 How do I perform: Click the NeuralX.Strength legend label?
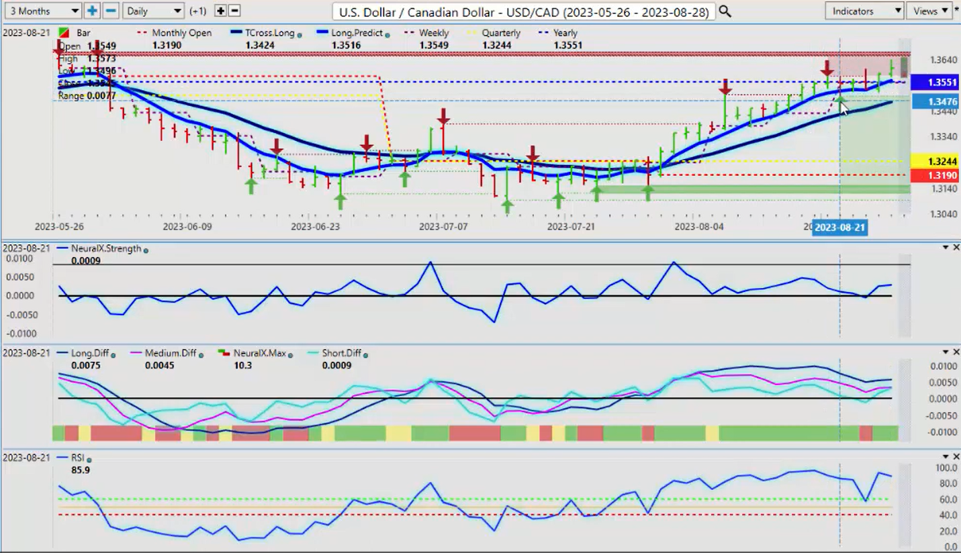[106, 248]
